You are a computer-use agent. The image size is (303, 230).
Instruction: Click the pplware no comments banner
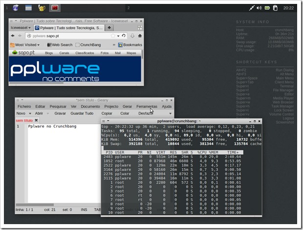click(75, 69)
